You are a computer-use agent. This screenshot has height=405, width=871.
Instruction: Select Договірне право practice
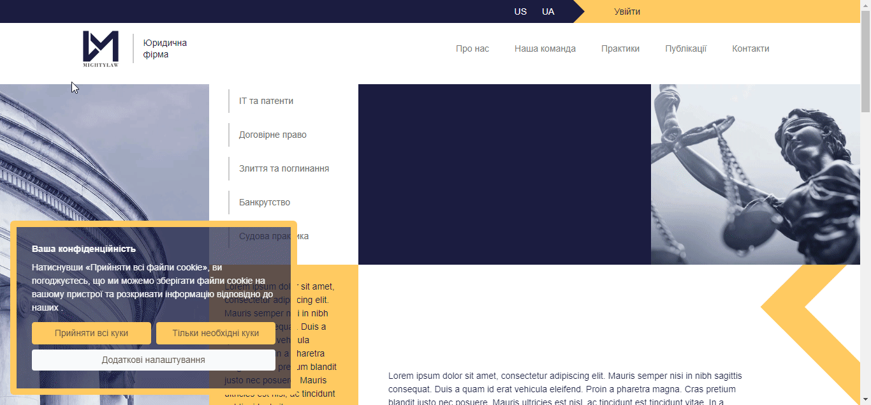point(273,135)
